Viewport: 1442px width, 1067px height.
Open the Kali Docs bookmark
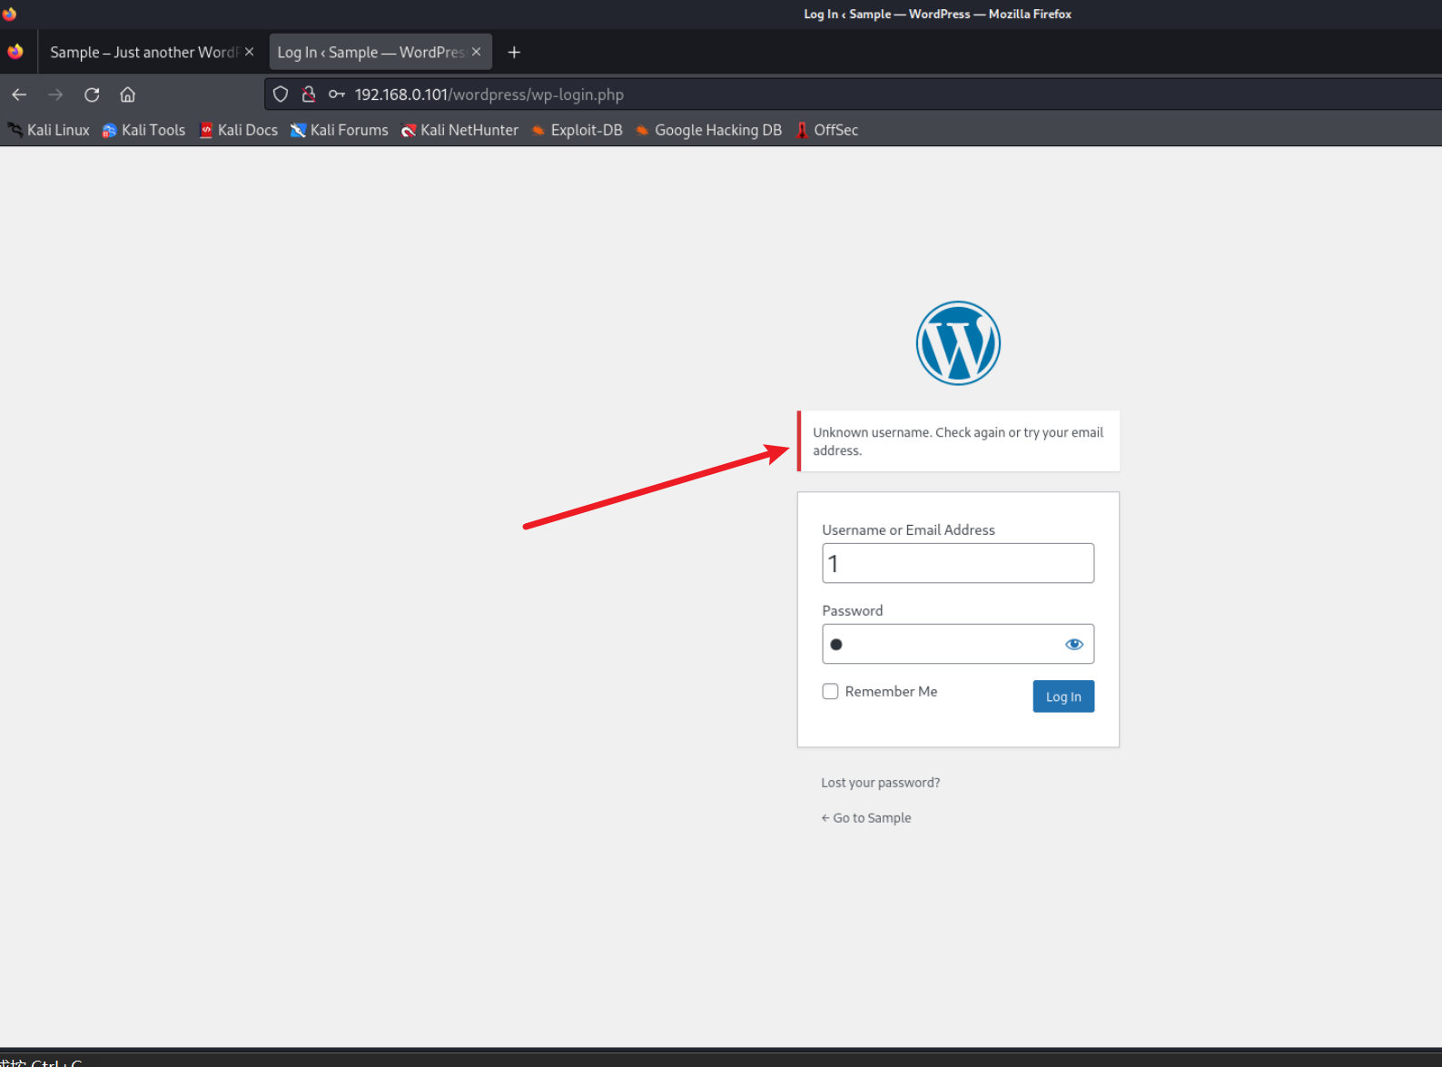[239, 130]
